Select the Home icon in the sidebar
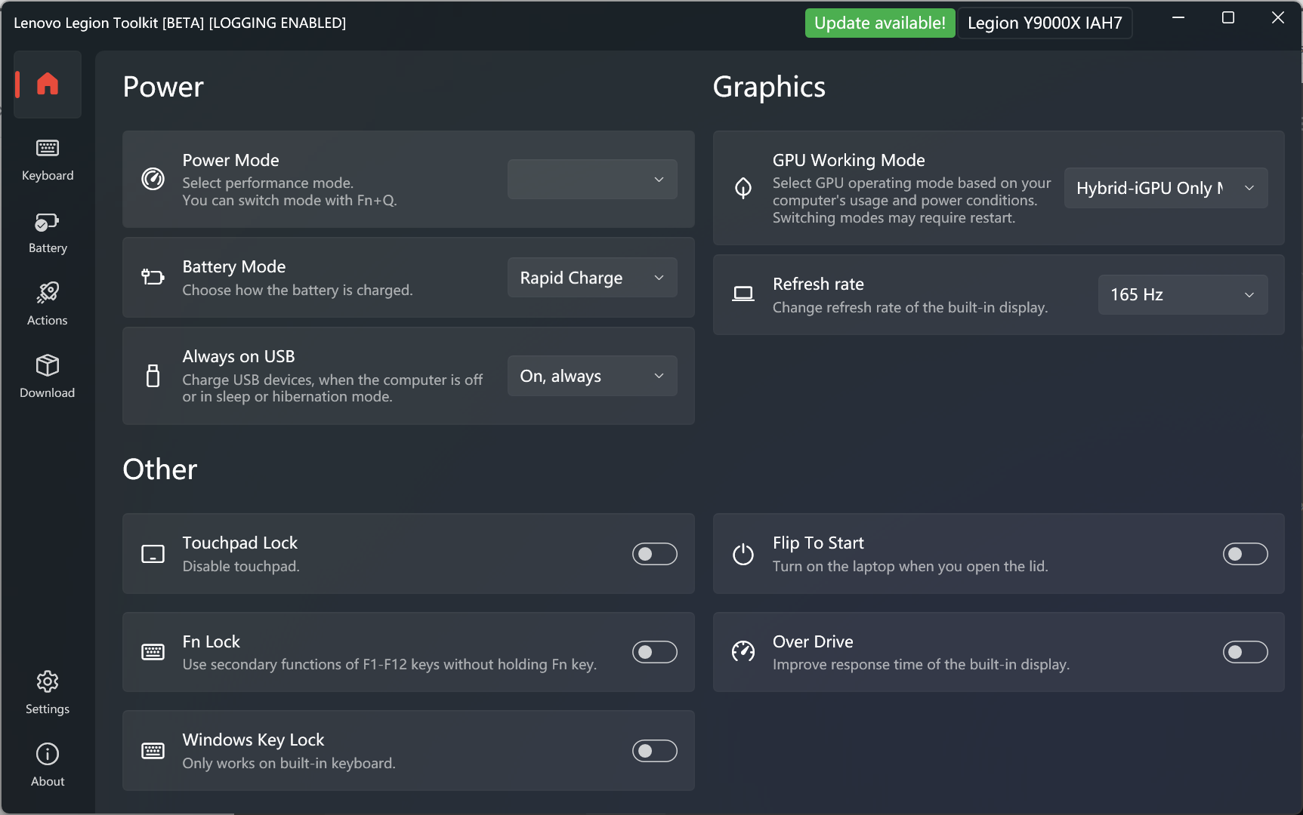 tap(47, 84)
